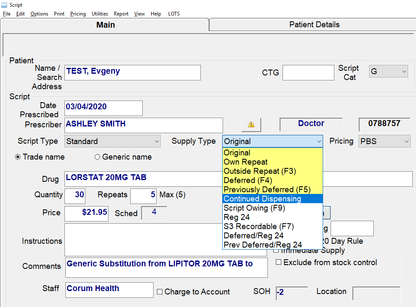Image resolution: width=416 pixels, height=307 pixels.
Task: Select the Trade name radio button
Action: (x=18, y=157)
